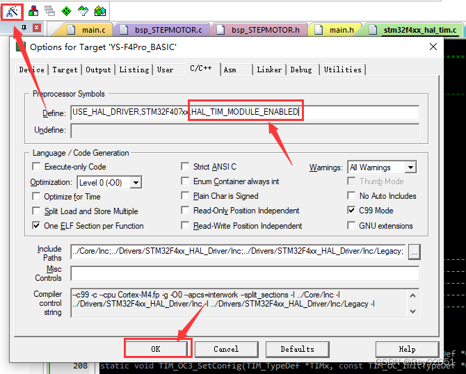
Task: Switch to the stm32f4xx_hal_tim.c editor tab
Action: click(x=413, y=30)
